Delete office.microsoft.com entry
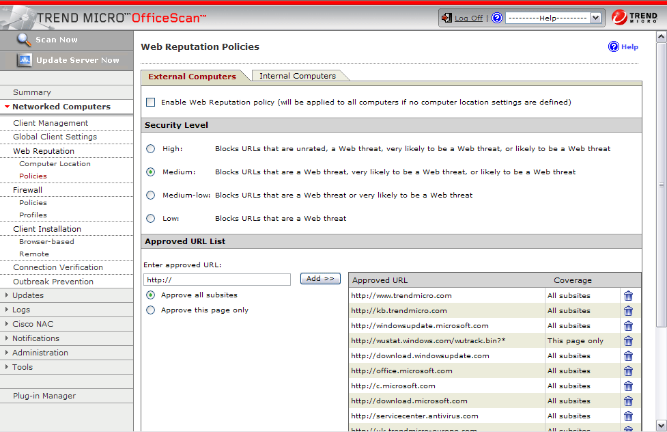Image resolution: width=667 pixels, height=432 pixels. (628, 371)
